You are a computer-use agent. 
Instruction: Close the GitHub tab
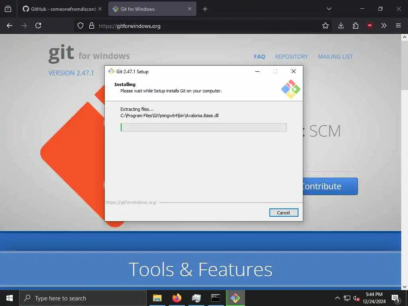[x=100, y=9]
